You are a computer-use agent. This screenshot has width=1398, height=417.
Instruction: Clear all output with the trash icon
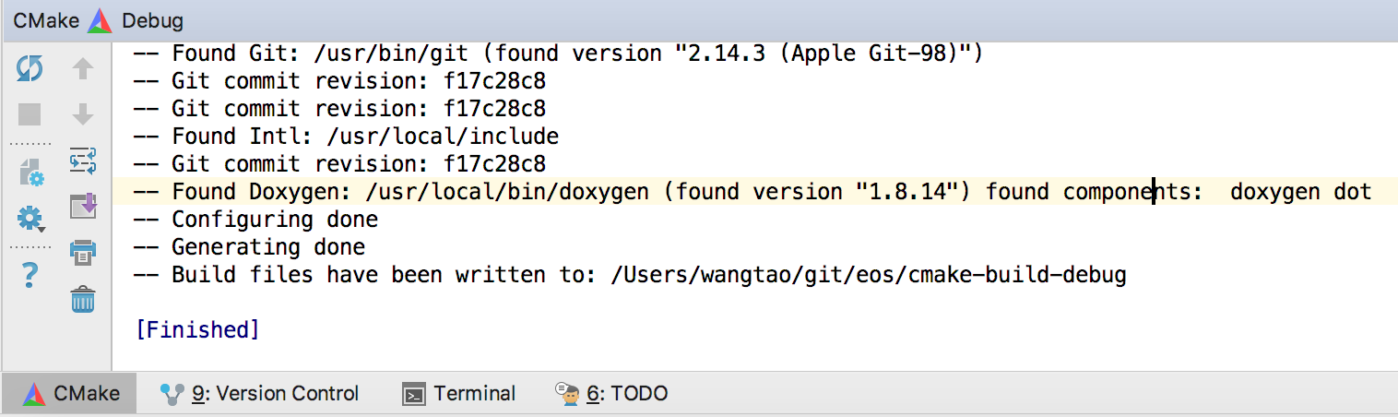pyautogui.click(x=83, y=299)
